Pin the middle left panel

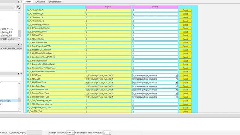pos(19,45)
